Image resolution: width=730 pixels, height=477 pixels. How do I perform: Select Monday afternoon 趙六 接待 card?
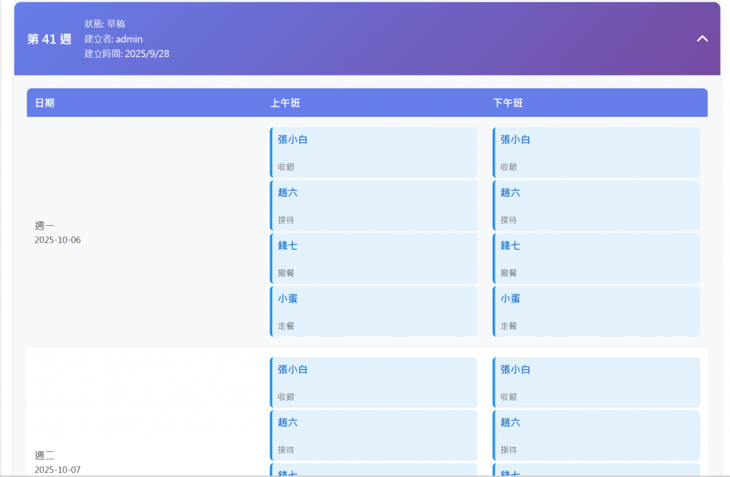(x=597, y=205)
